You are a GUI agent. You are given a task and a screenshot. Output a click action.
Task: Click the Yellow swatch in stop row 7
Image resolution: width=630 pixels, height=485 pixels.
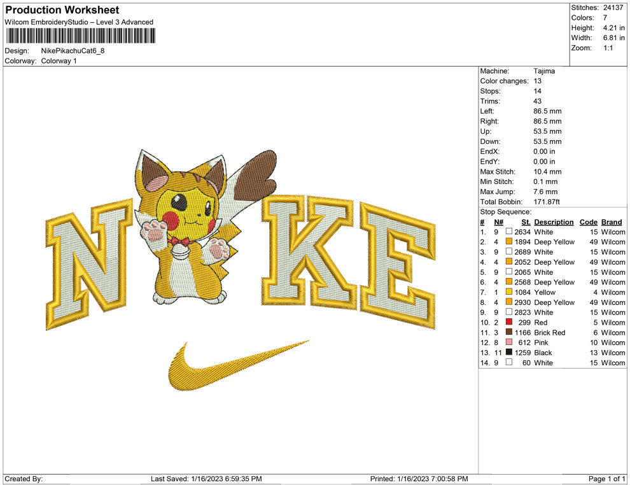point(508,292)
